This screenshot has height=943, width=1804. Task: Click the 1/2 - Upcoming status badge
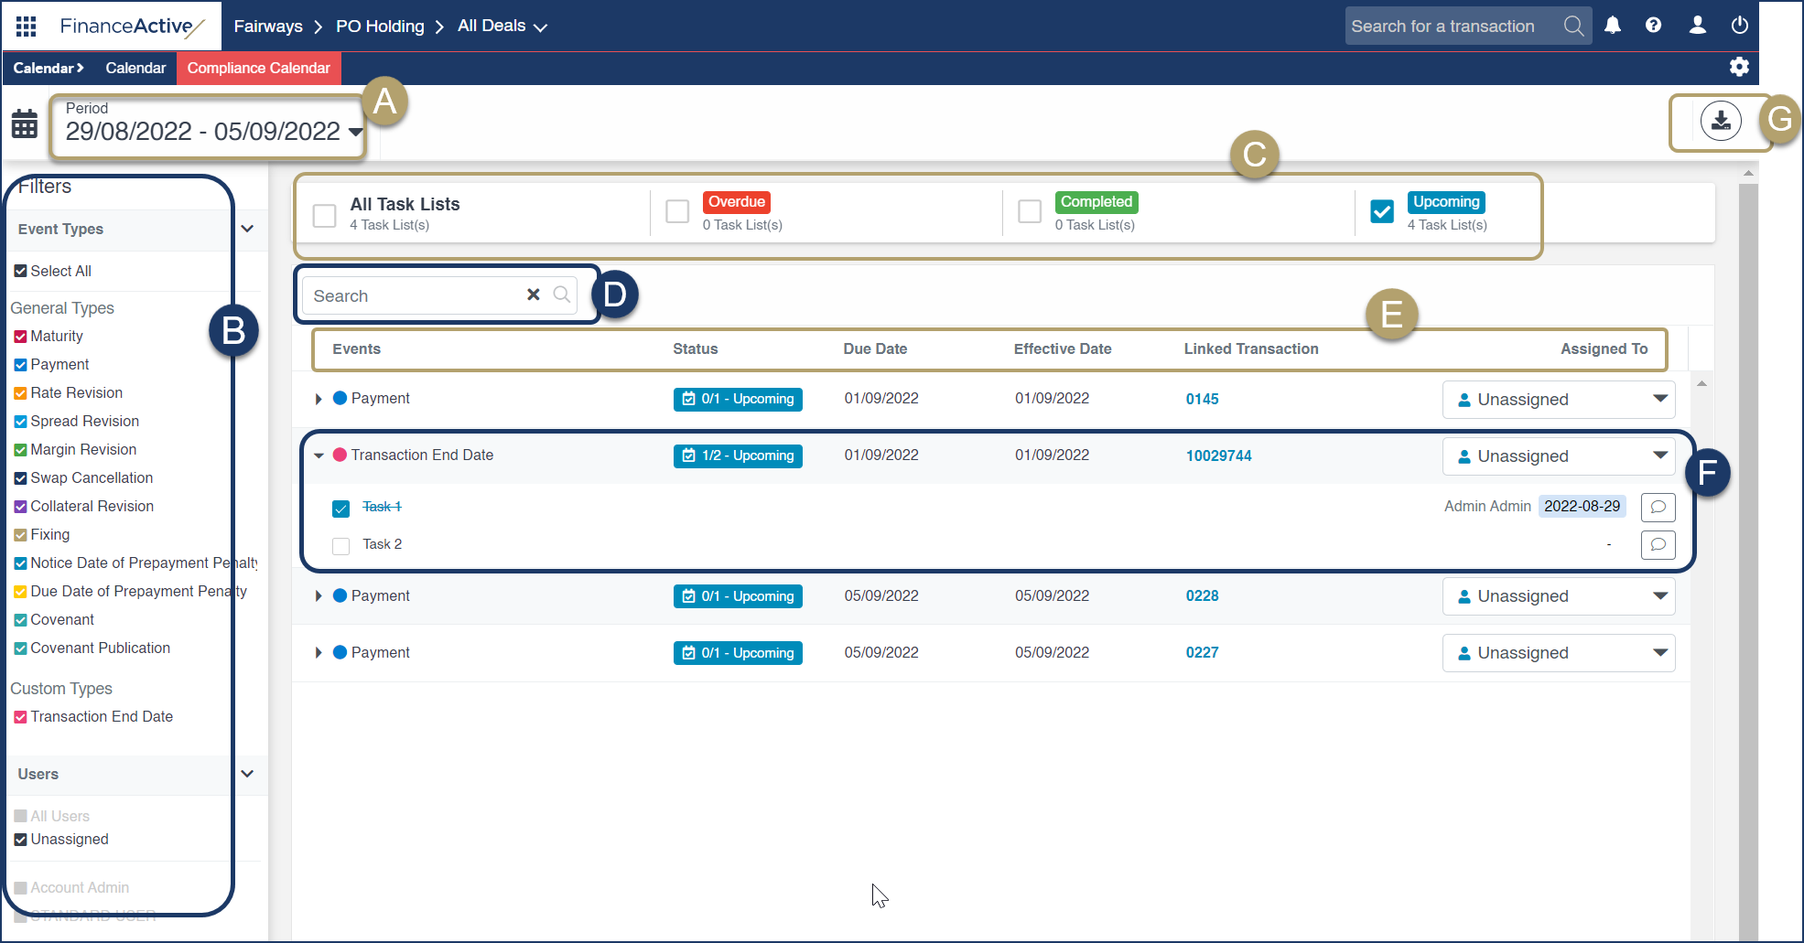738,455
